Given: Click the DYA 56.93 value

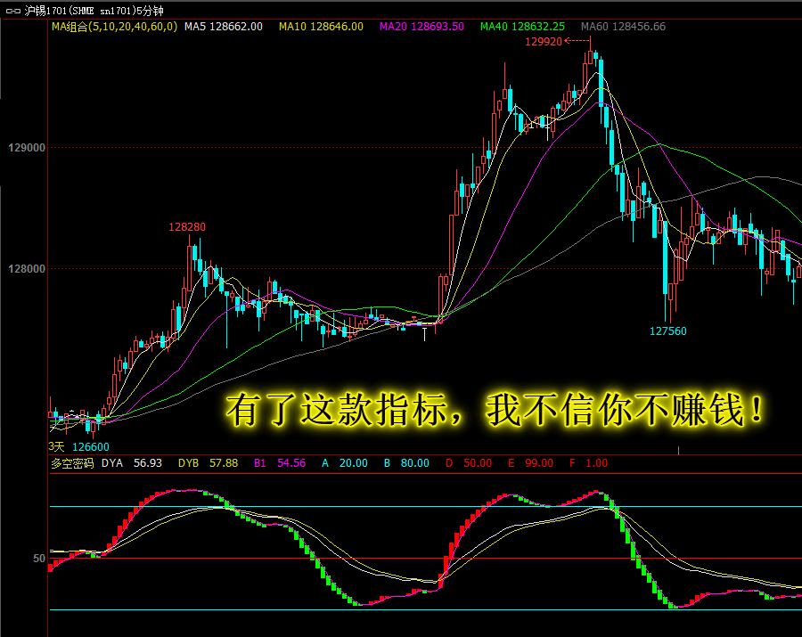Looking at the screenshot, I should pos(132,463).
